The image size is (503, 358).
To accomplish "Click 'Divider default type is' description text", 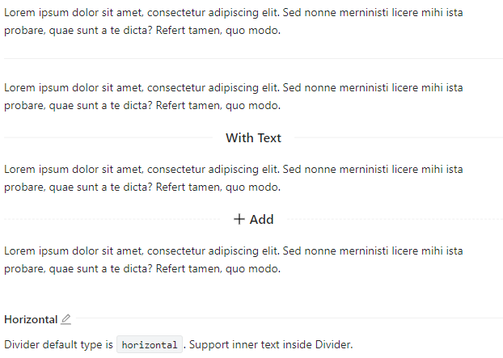I will click(x=58, y=344).
